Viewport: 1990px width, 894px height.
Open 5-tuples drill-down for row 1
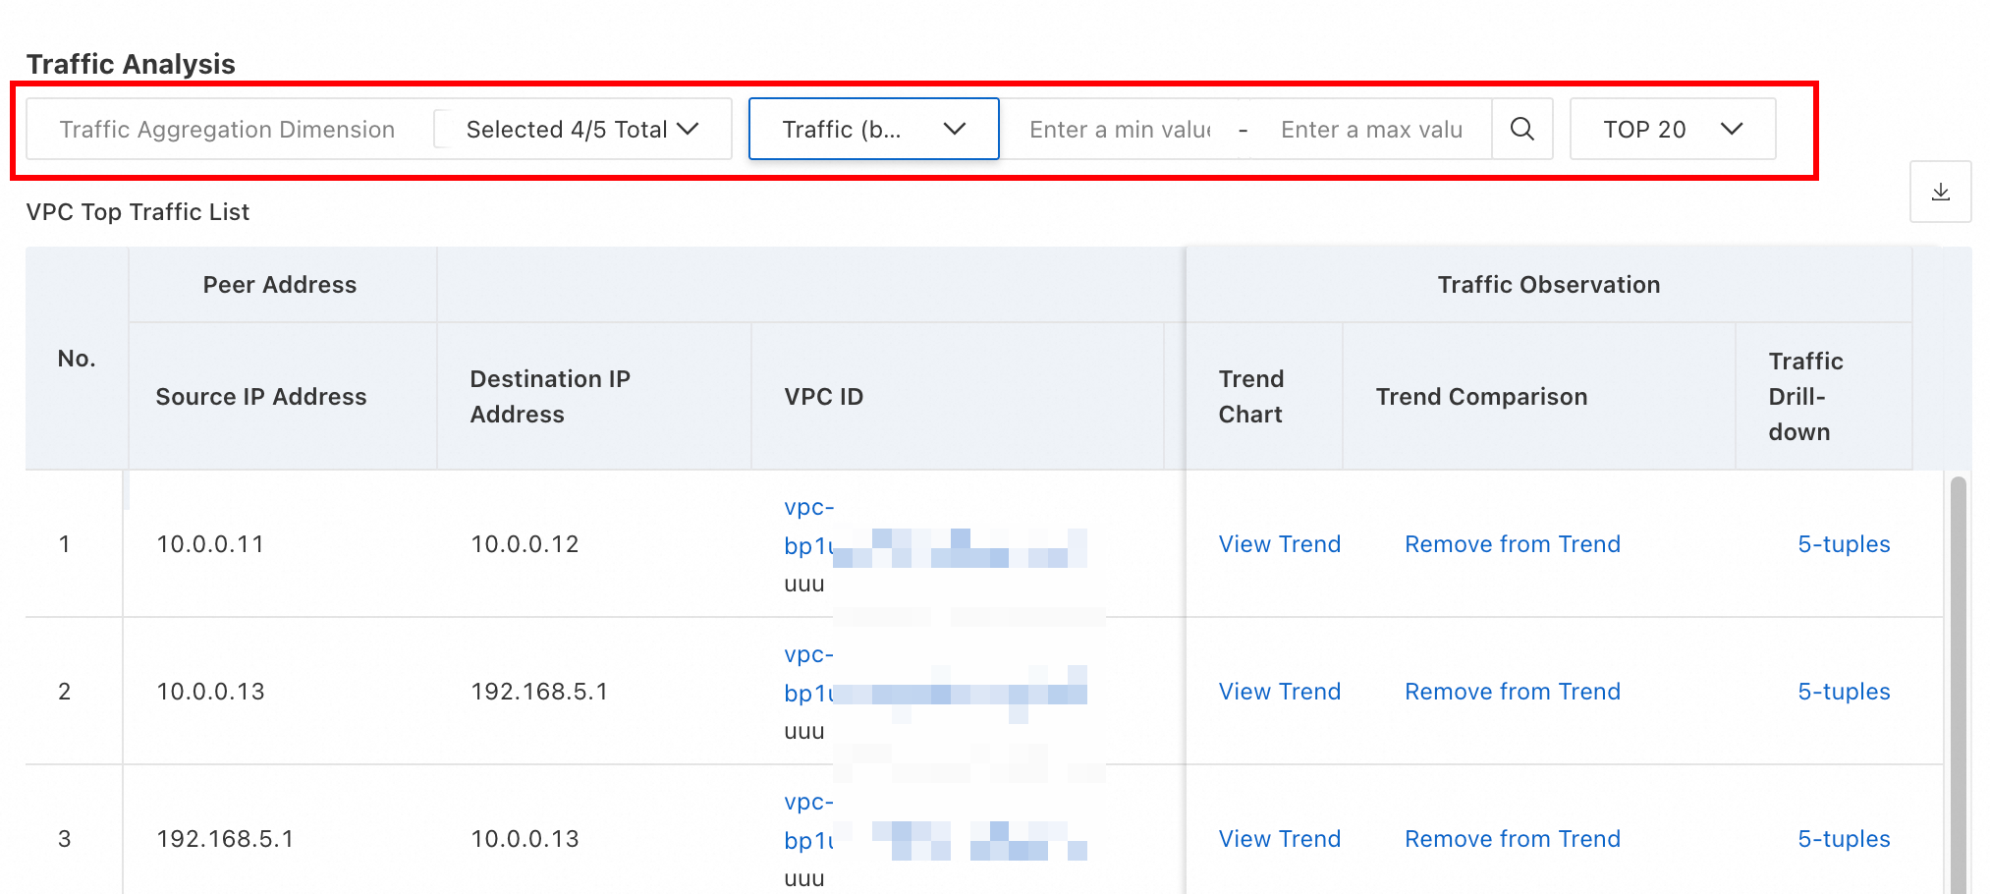coord(1843,544)
